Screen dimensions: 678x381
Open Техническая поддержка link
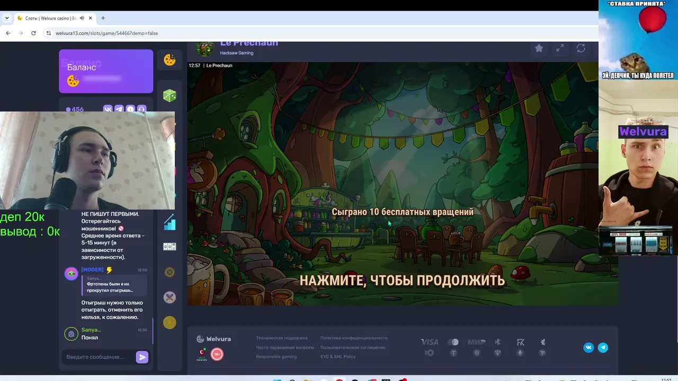[x=282, y=338]
